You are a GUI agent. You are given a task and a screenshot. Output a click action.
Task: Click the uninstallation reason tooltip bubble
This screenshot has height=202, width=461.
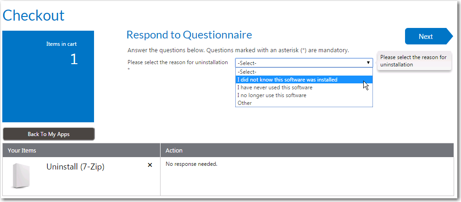coord(413,61)
